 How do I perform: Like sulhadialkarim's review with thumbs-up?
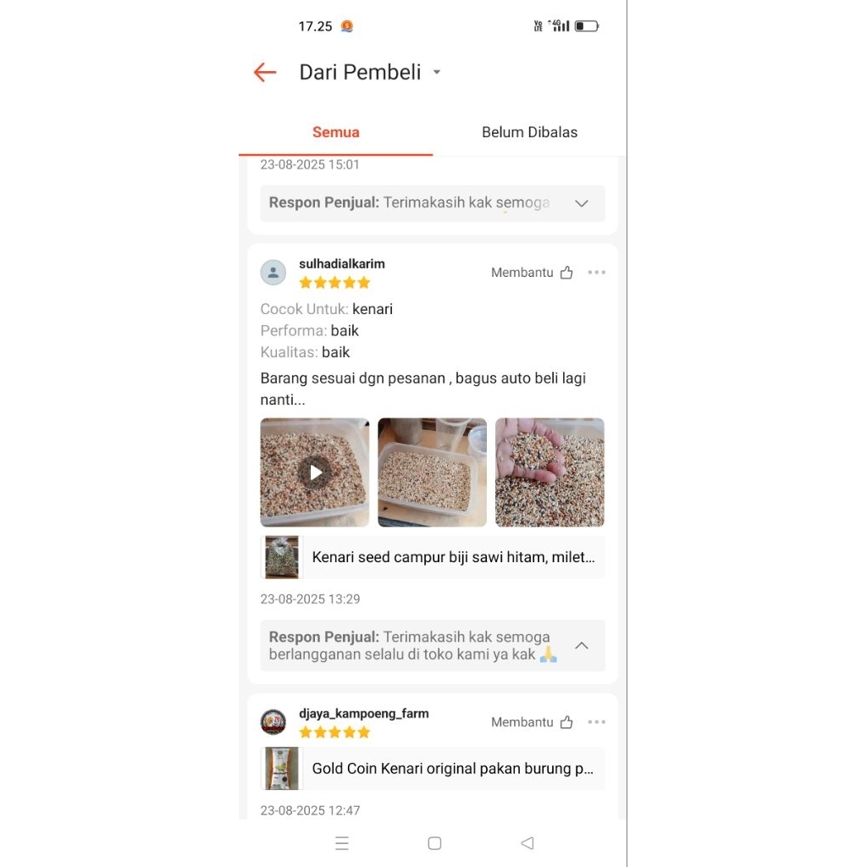coord(566,272)
